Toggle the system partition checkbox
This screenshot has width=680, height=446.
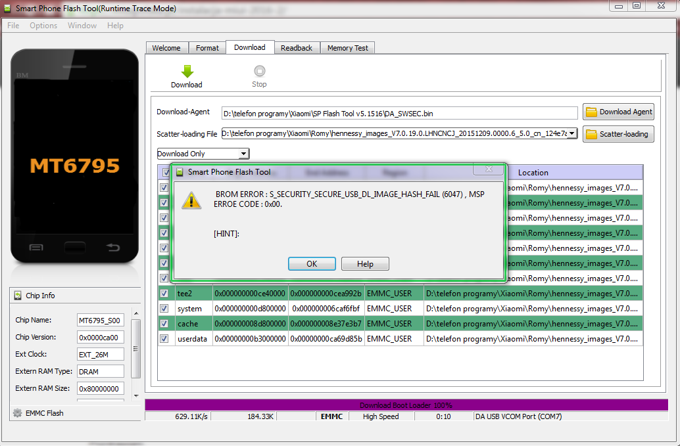(164, 308)
